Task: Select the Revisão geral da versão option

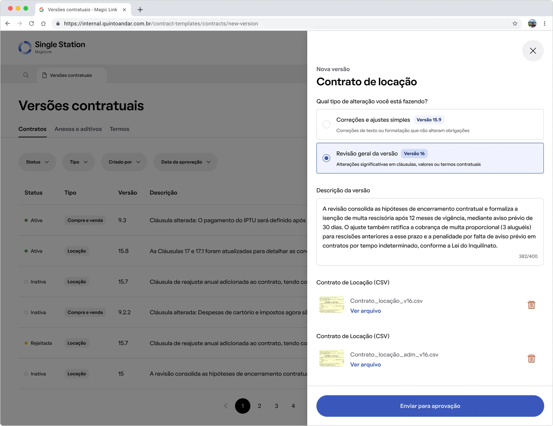Action: 430,158
